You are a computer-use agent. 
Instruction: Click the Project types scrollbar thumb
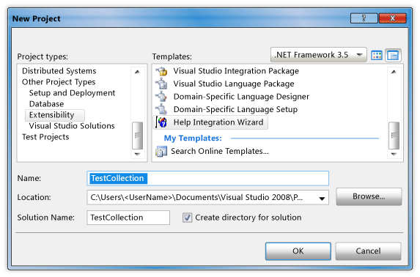pos(137,136)
